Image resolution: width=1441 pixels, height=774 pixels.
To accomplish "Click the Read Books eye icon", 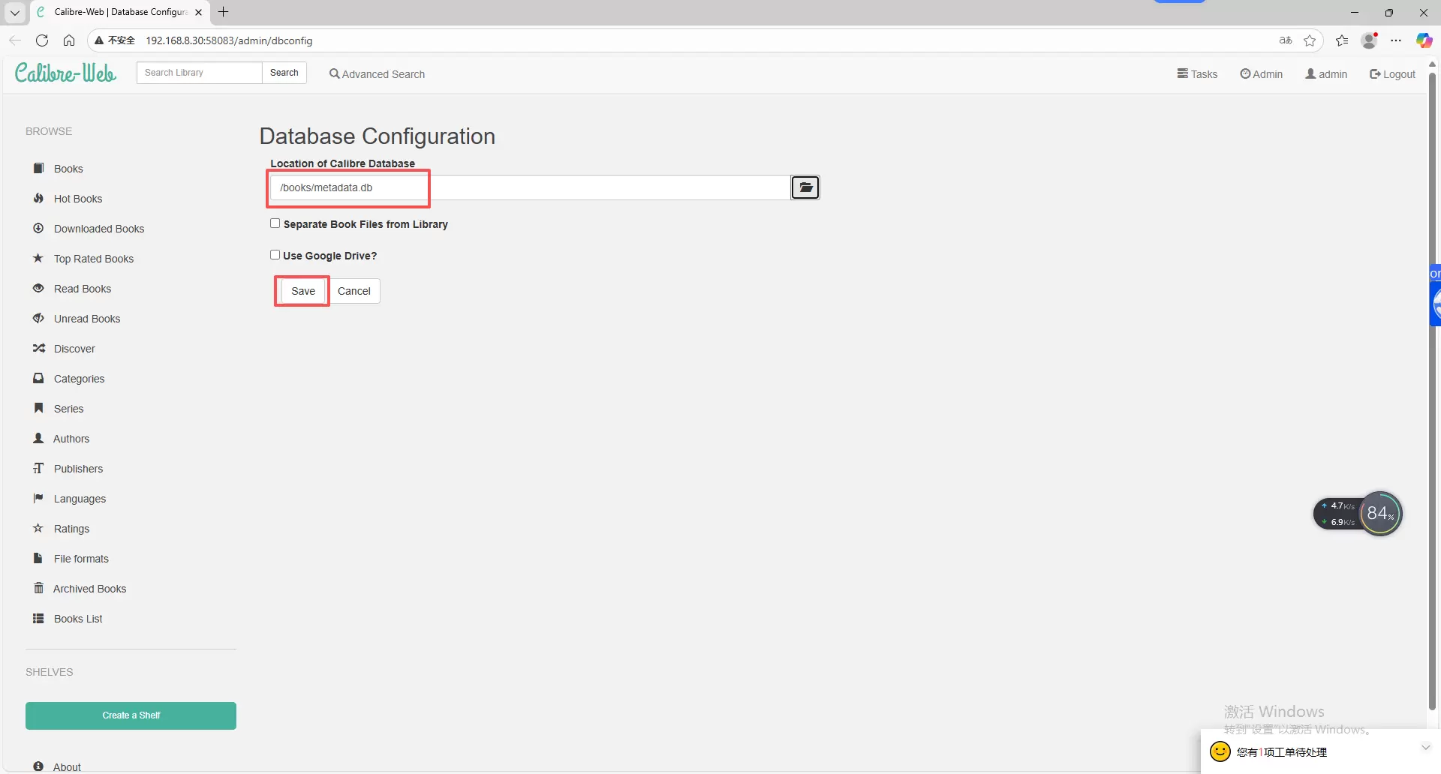I will (38, 289).
